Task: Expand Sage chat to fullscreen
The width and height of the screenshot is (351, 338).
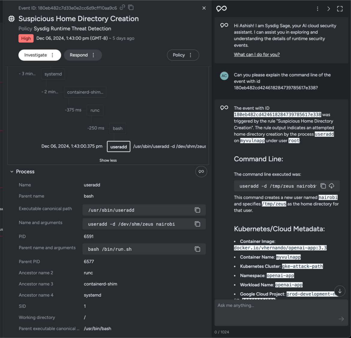Action: point(340,8)
